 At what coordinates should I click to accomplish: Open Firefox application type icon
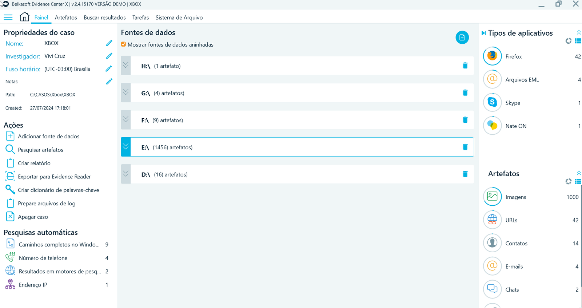click(492, 56)
